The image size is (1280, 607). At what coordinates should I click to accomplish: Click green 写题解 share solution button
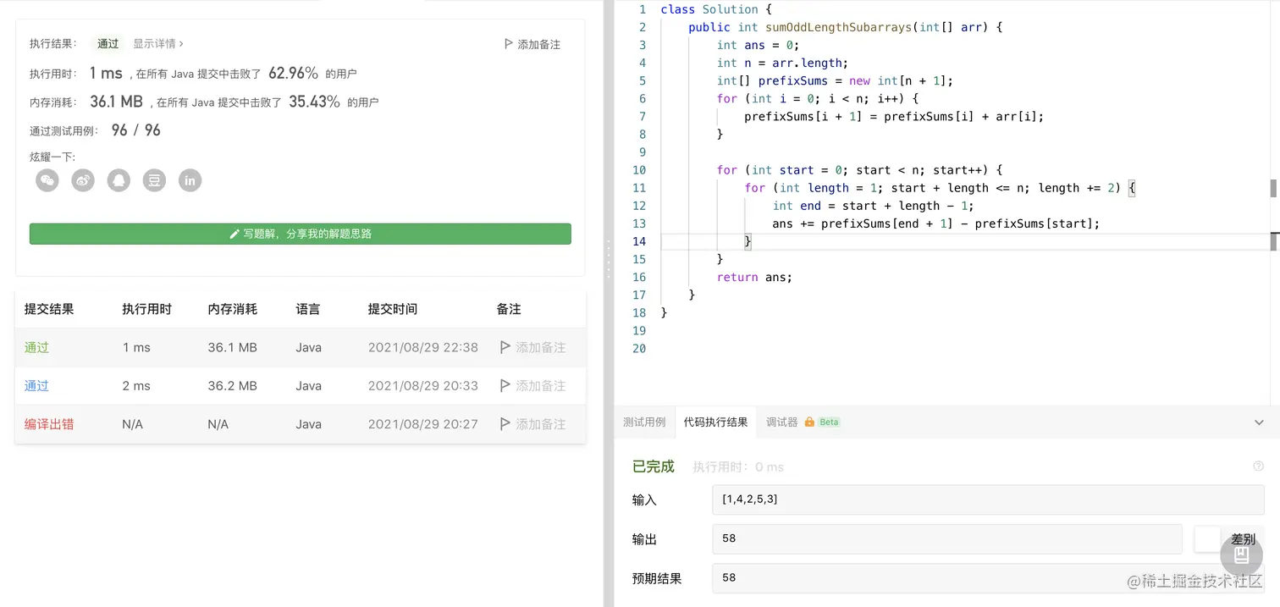point(301,234)
